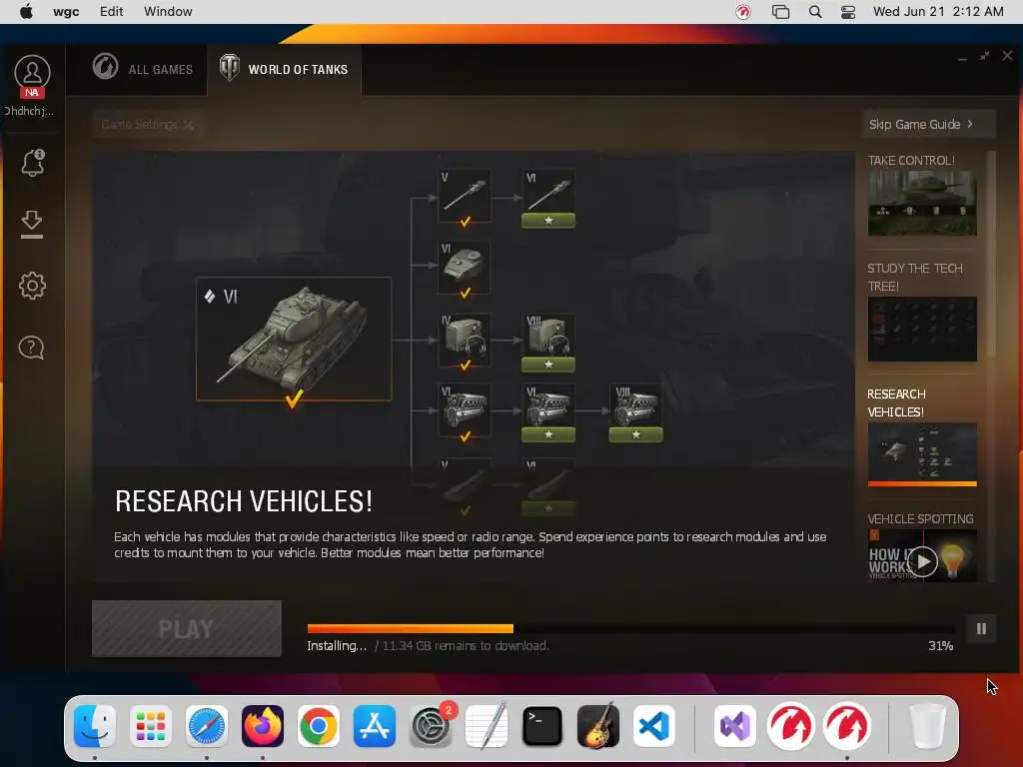
Task: Click the date and time in menu bar
Action: pos(938,12)
